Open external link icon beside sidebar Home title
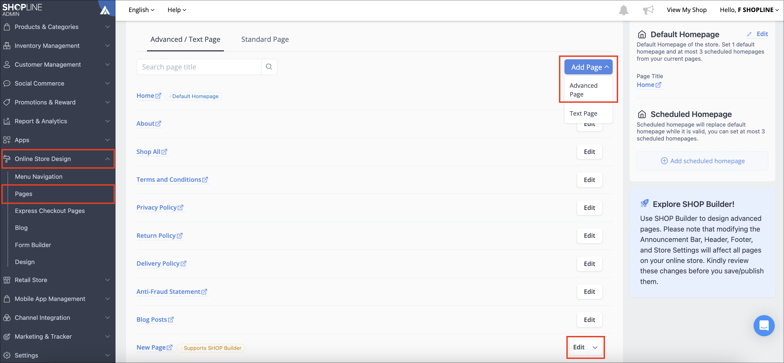The width and height of the screenshot is (784, 363). pos(658,85)
